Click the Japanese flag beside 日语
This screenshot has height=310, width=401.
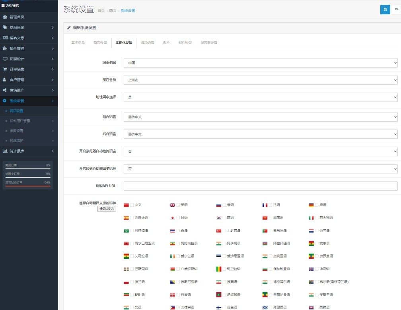(x=173, y=218)
